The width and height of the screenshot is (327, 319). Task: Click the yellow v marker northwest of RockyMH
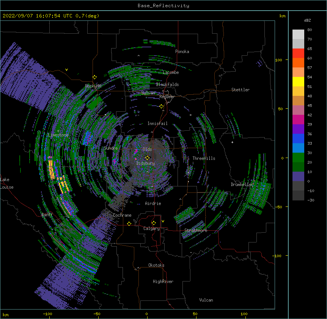coord(66,70)
